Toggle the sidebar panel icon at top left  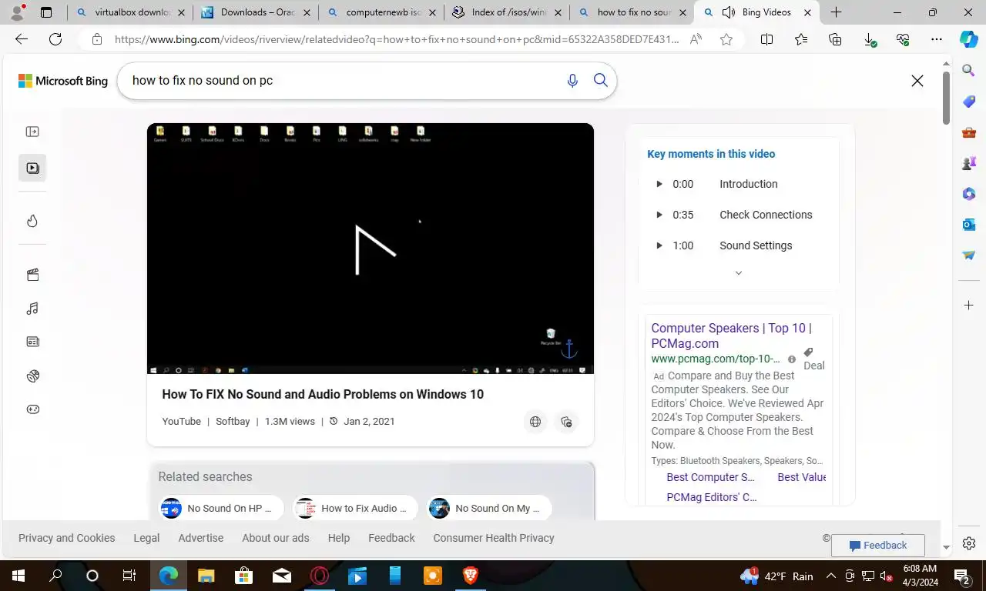(x=32, y=132)
